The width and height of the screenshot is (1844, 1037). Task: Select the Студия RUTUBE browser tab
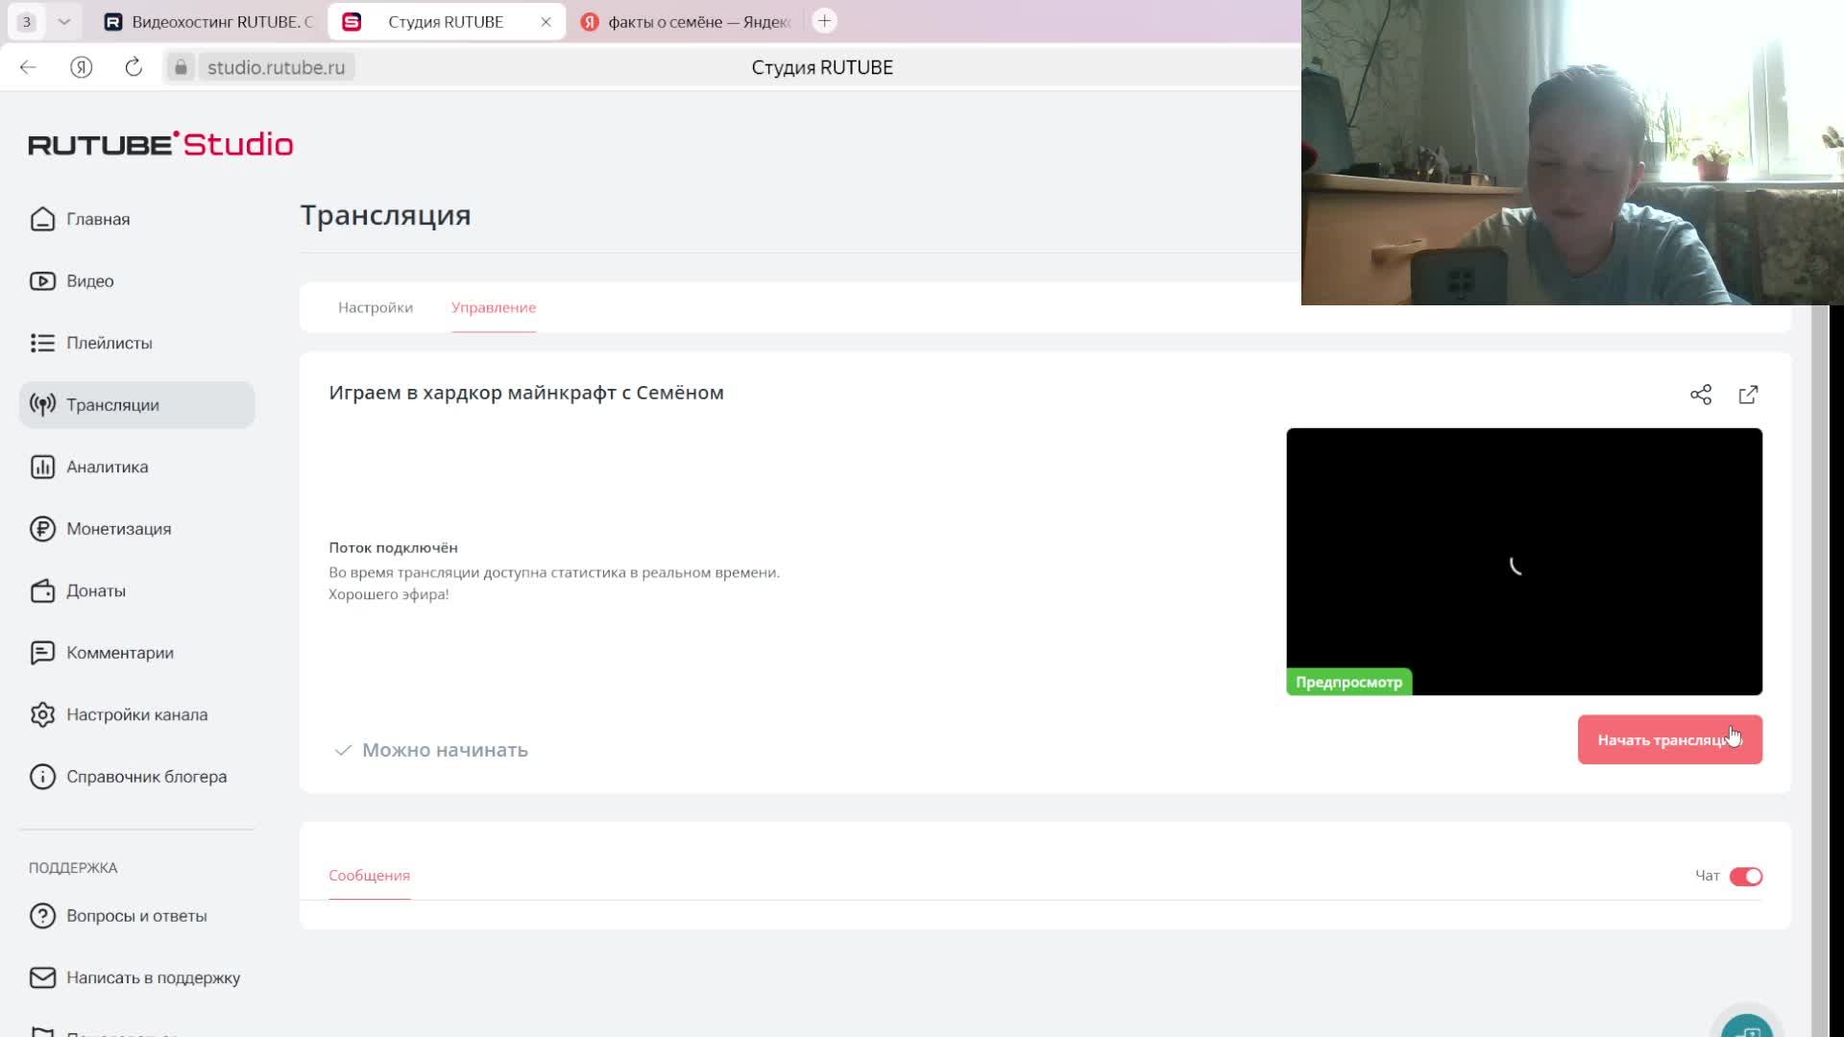tap(446, 21)
